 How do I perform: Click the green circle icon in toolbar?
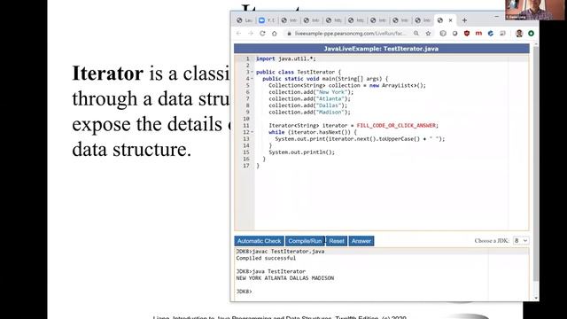[x=531, y=34]
